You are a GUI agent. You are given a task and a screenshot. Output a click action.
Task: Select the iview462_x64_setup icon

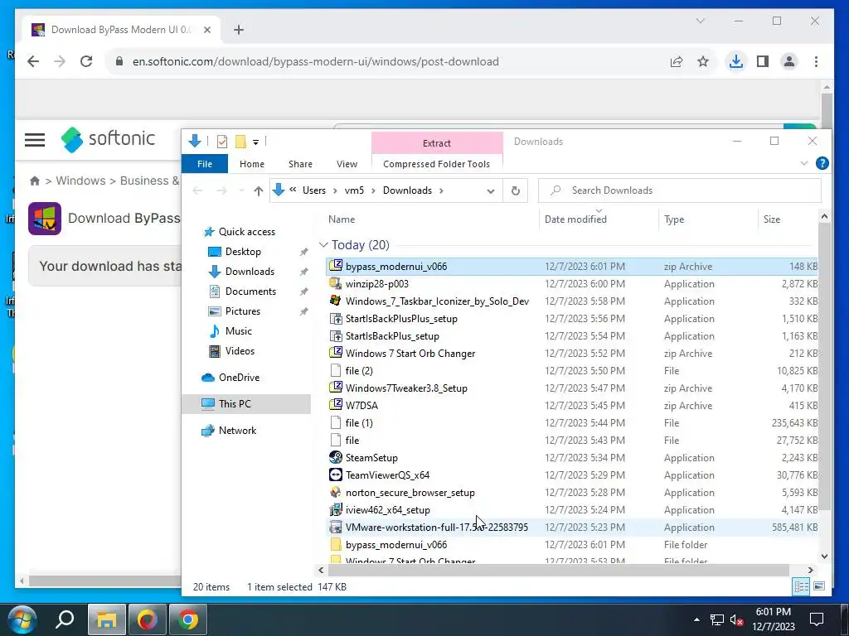pos(336,509)
